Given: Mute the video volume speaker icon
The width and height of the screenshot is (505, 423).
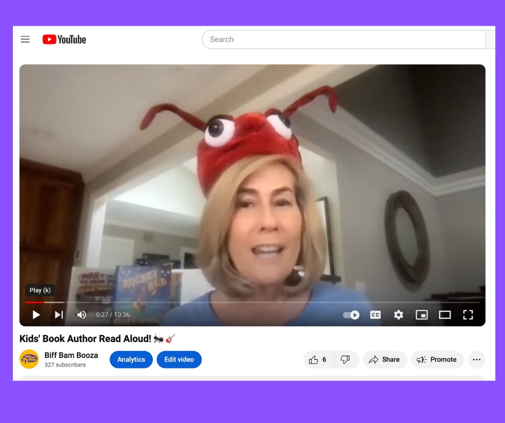Looking at the screenshot, I should coord(82,315).
